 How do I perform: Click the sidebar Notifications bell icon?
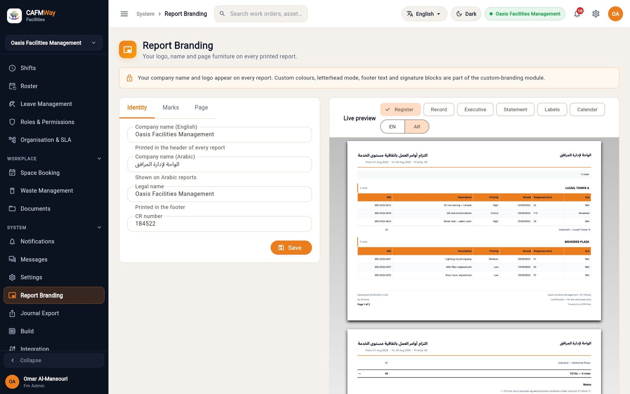[x=12, y=242]
